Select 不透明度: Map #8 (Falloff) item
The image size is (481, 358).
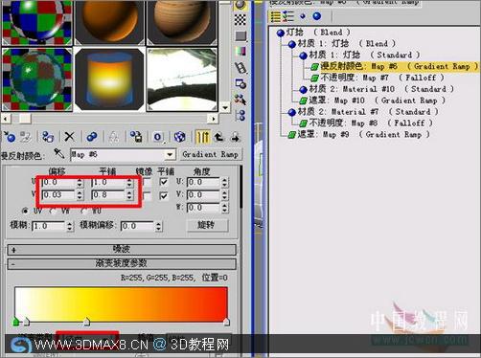coord(366,123)
